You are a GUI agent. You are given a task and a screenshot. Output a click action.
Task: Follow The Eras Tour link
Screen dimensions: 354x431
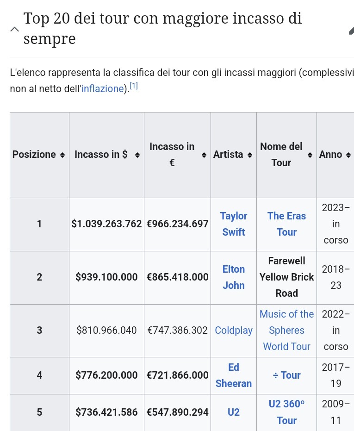(286, 224)
